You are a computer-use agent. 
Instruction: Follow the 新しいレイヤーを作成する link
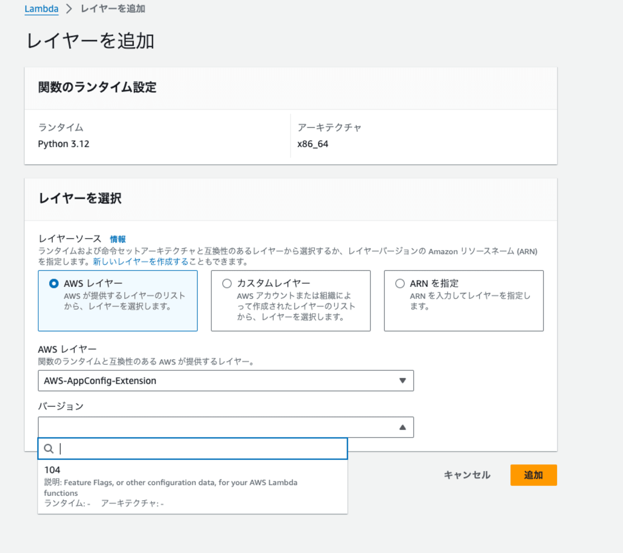(140, 262)
